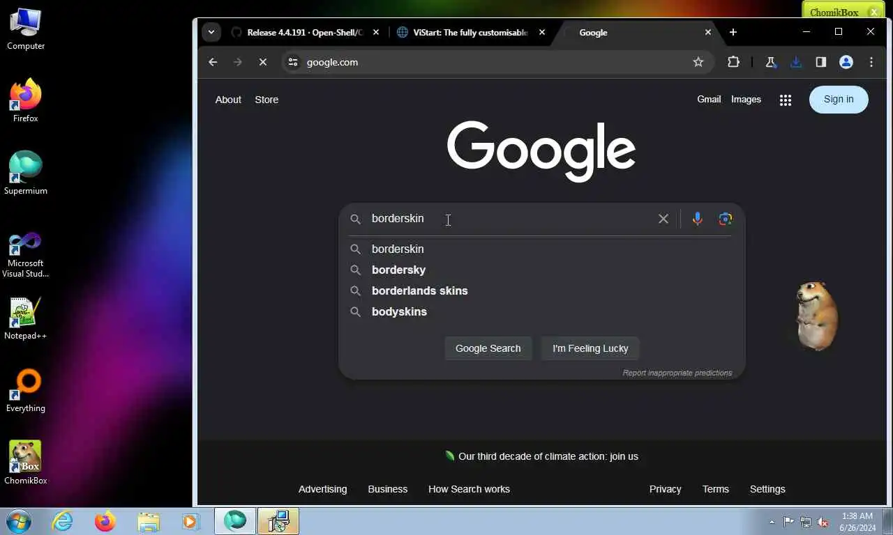Click the Sign in button
Viewport: 893px width, 535px height.
tap(839, 99)
